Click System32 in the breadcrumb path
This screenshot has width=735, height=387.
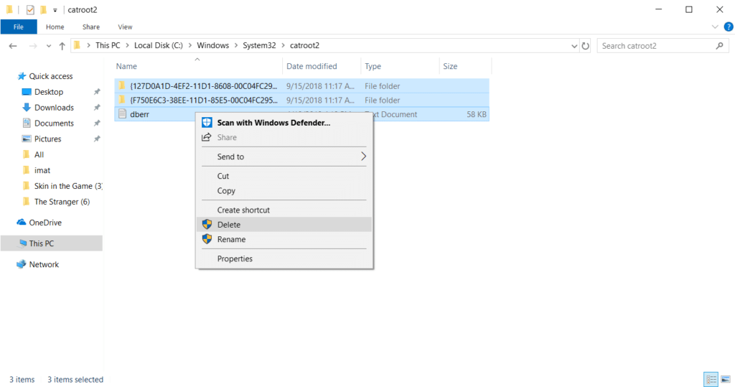[x=259, y=45]
